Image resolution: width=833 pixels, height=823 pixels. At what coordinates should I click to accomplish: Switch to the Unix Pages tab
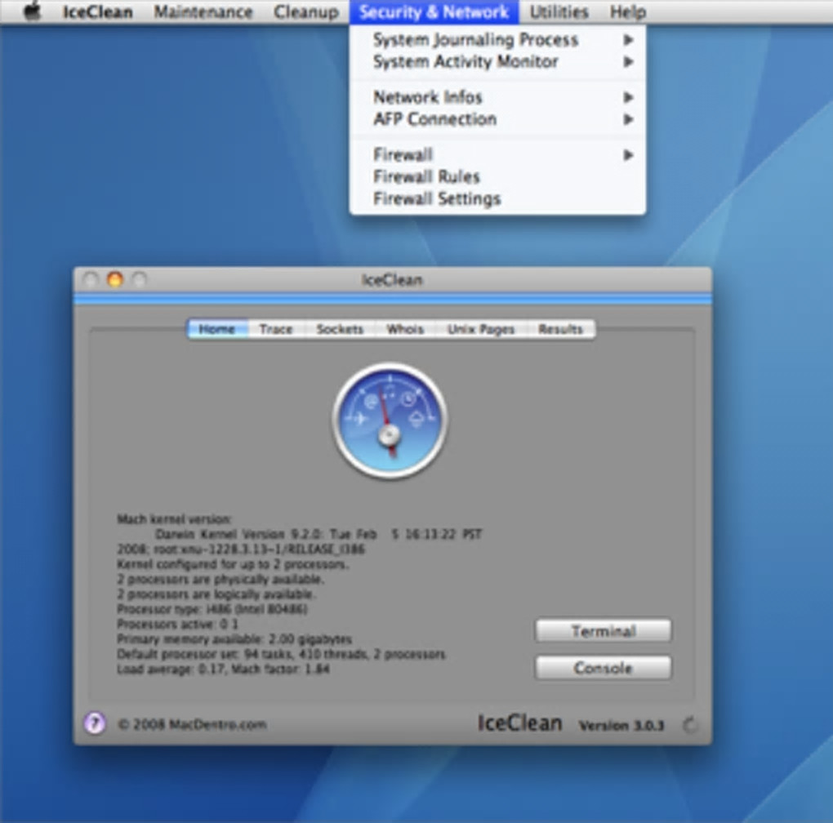pos(481,329)
